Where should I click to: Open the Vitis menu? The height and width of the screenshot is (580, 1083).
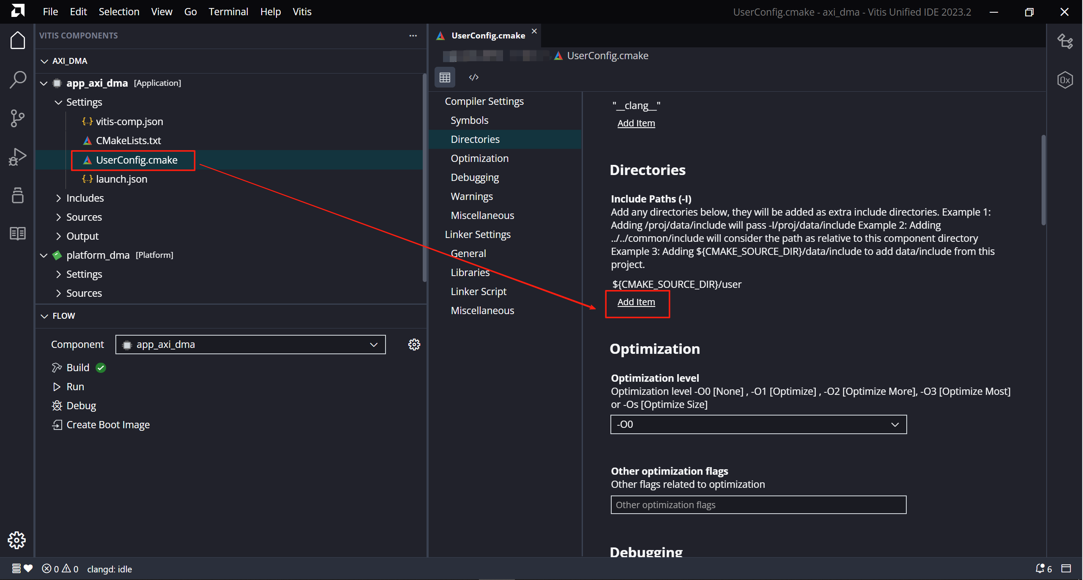302,11
